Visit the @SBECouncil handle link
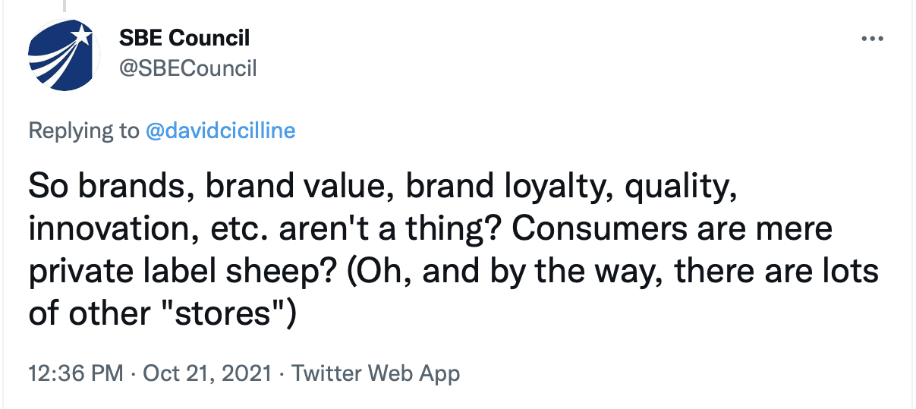 coord(187,68)
